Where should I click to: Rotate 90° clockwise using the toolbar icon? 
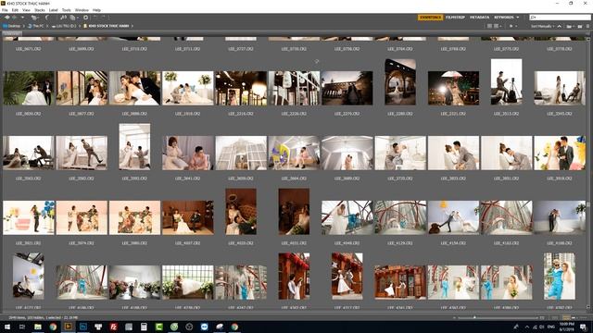(103, 18)
